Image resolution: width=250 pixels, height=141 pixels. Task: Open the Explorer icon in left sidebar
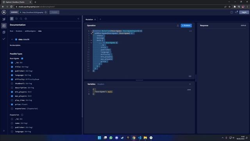tap(4, 26)
